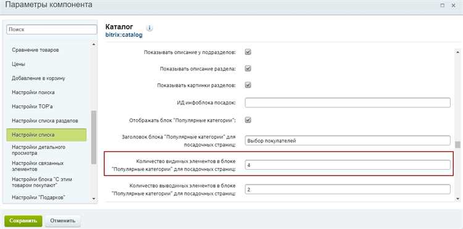
Task: Toggle Показывать описание раздела checkbox
Action: click(x=248, y=69)
